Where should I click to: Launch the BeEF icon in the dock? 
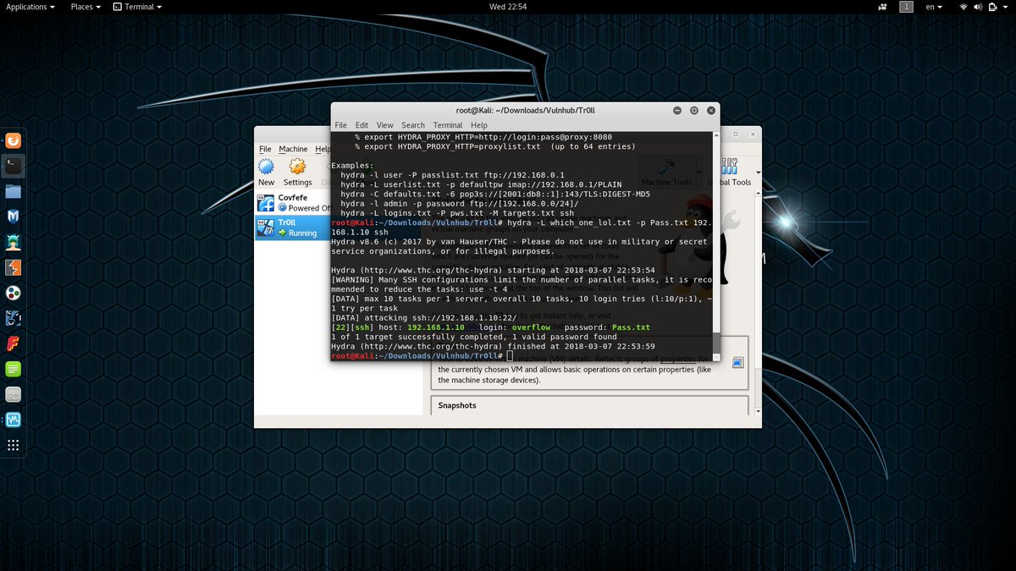click(x=14, y=318)
